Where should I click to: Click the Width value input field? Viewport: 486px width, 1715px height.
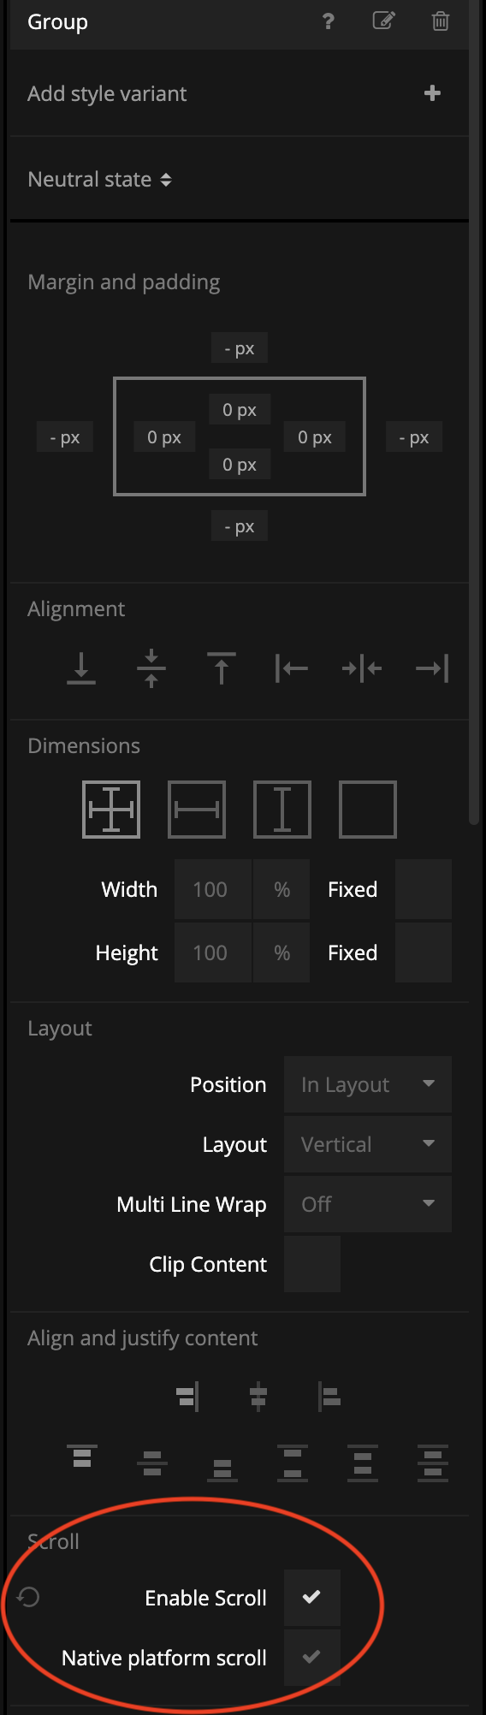coord(213,889)
